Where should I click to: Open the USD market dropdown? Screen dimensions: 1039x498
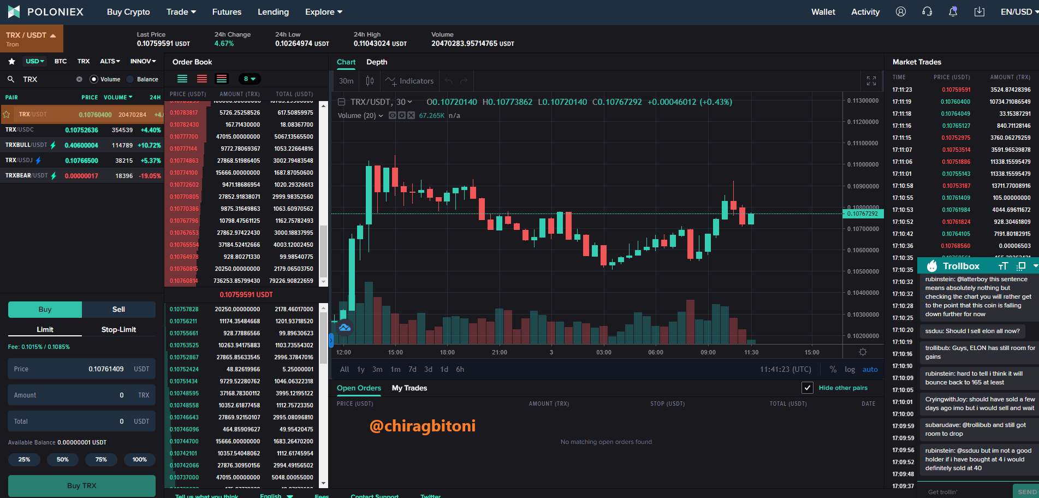click(35, 61)
